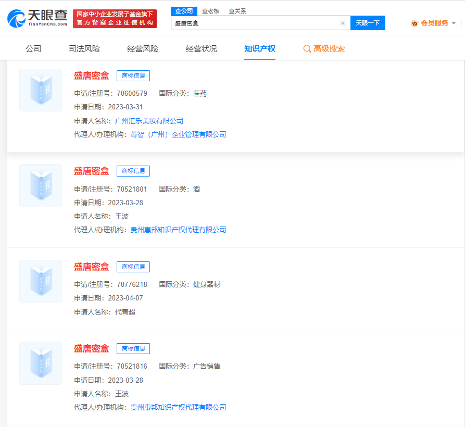Select the 查关系 search tab
The width and height of the screenshot is (465, 427).
(x=237, y=11)
